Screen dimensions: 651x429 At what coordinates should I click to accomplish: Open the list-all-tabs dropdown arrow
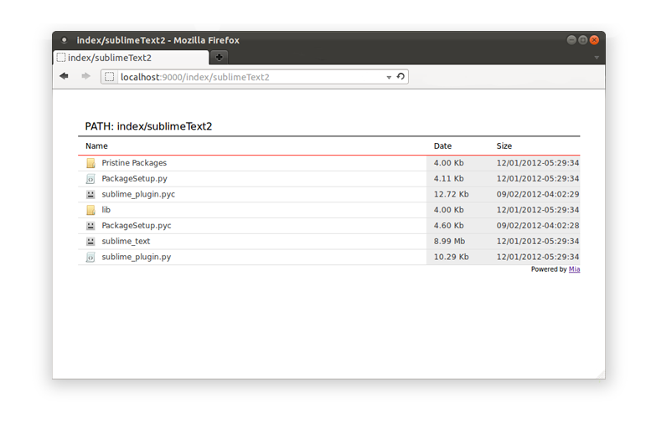[x=597, y=58]
